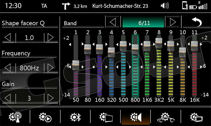Click the Shape faceor Q label
This screenshot has width=211, height=126.
[x=23, y=23]
